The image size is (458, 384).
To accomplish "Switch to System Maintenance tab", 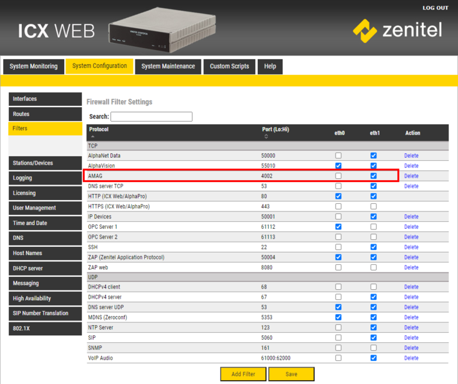I will click(x=168, y=66).
